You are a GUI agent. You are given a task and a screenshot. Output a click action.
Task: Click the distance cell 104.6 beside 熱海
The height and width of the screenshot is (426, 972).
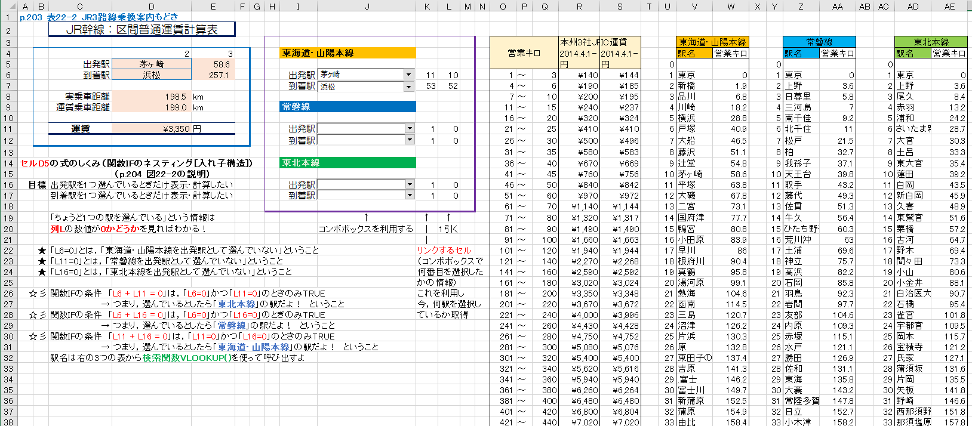(731, 293)
